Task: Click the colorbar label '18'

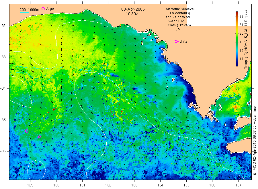Action: click(x=241, y=51)
